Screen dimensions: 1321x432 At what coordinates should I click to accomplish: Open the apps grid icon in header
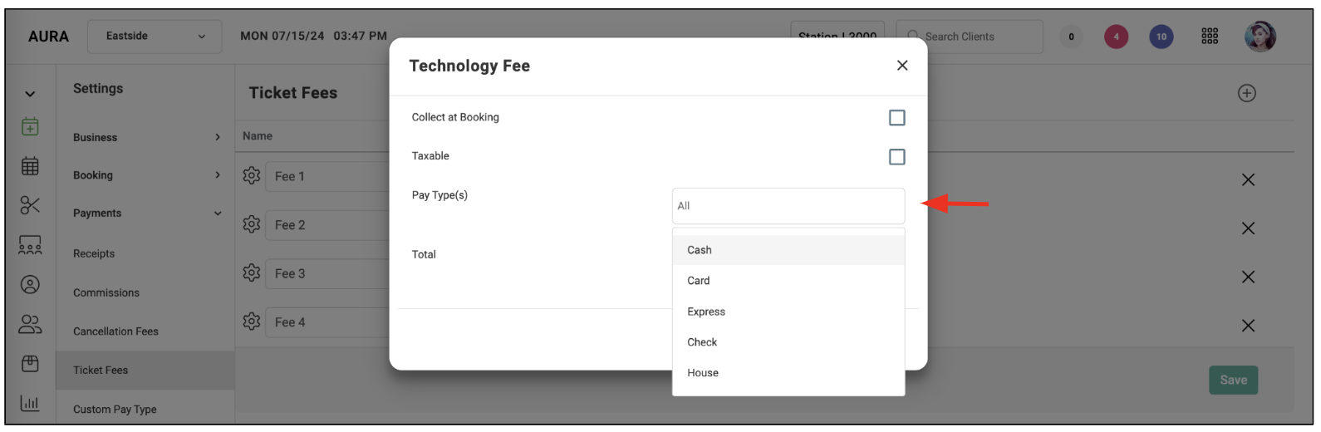1210,37
